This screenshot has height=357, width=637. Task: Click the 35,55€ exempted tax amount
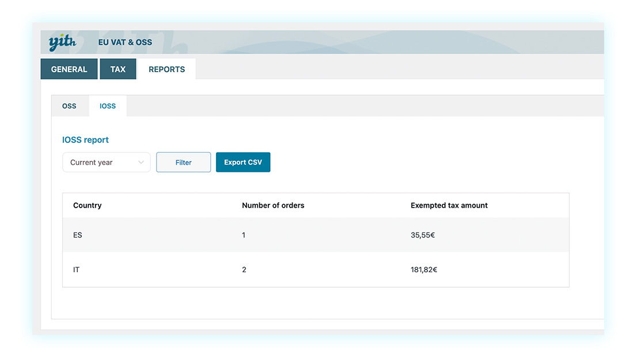point(423,235)
